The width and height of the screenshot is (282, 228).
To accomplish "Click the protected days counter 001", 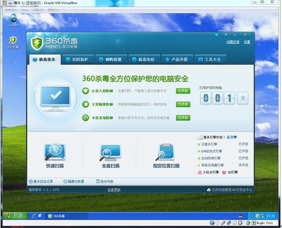I will 218,98.
